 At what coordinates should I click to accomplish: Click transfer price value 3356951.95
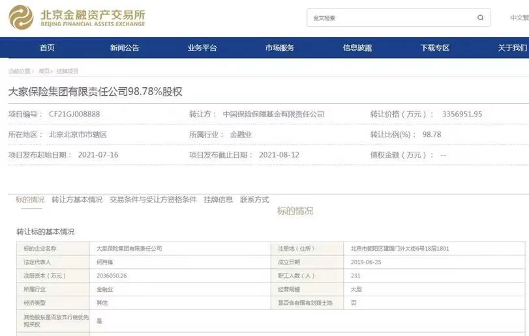click(x=462, y=114)
